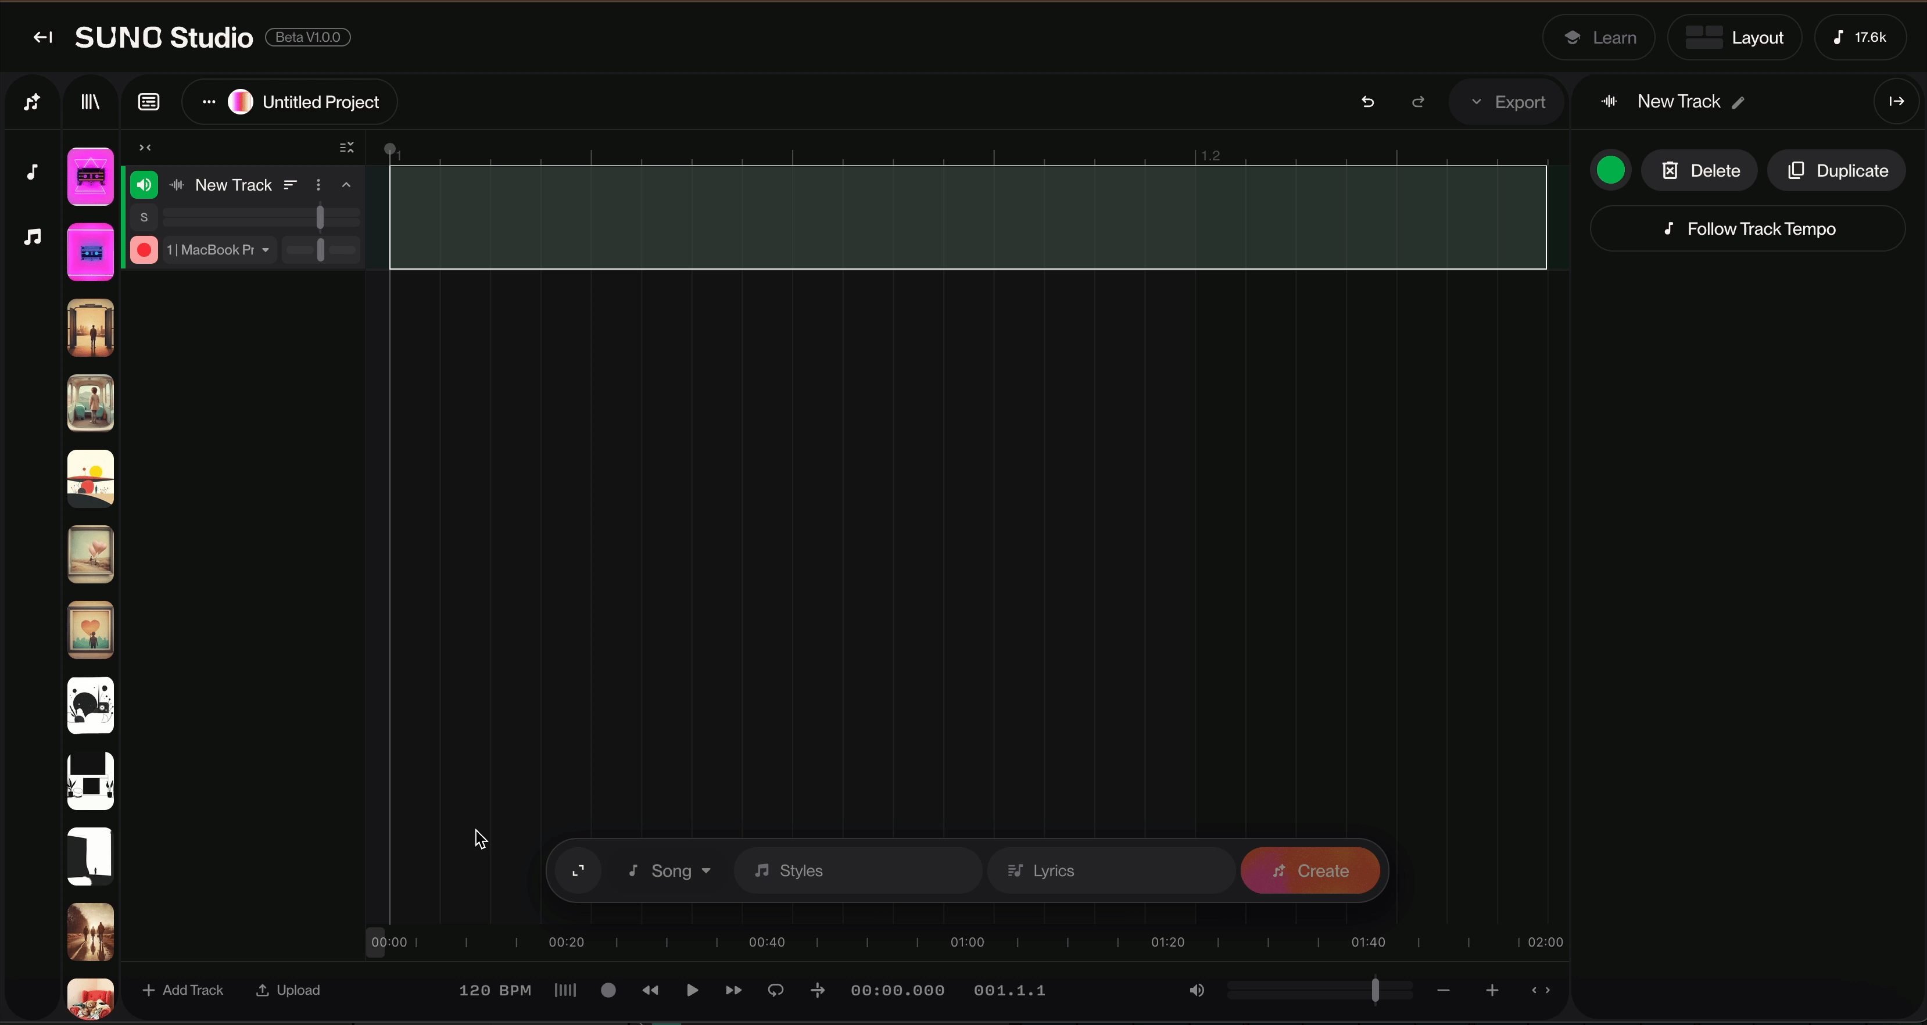Open the MacBook Pro input dropdown
The width and height of the screenshot is (1927, 1025).
point(219,250)
